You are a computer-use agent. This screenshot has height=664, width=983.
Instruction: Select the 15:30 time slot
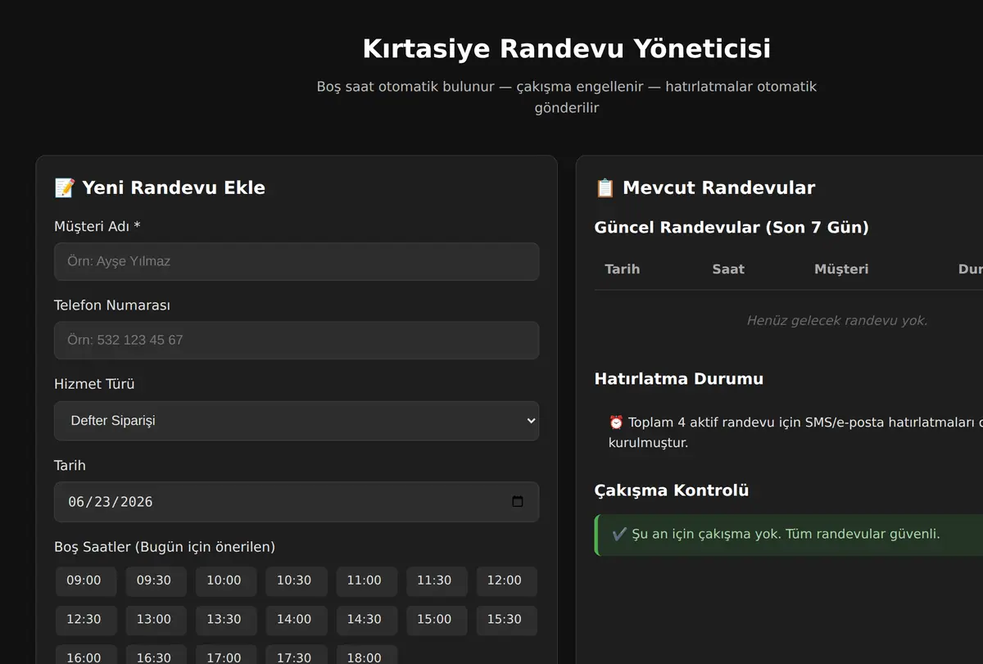tap(506, 621)
